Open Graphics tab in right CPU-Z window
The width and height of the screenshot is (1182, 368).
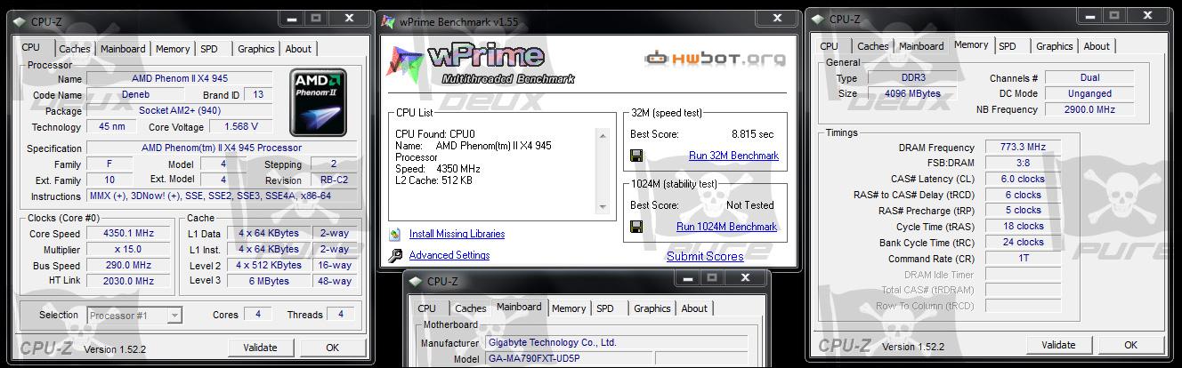[1055, 47]
